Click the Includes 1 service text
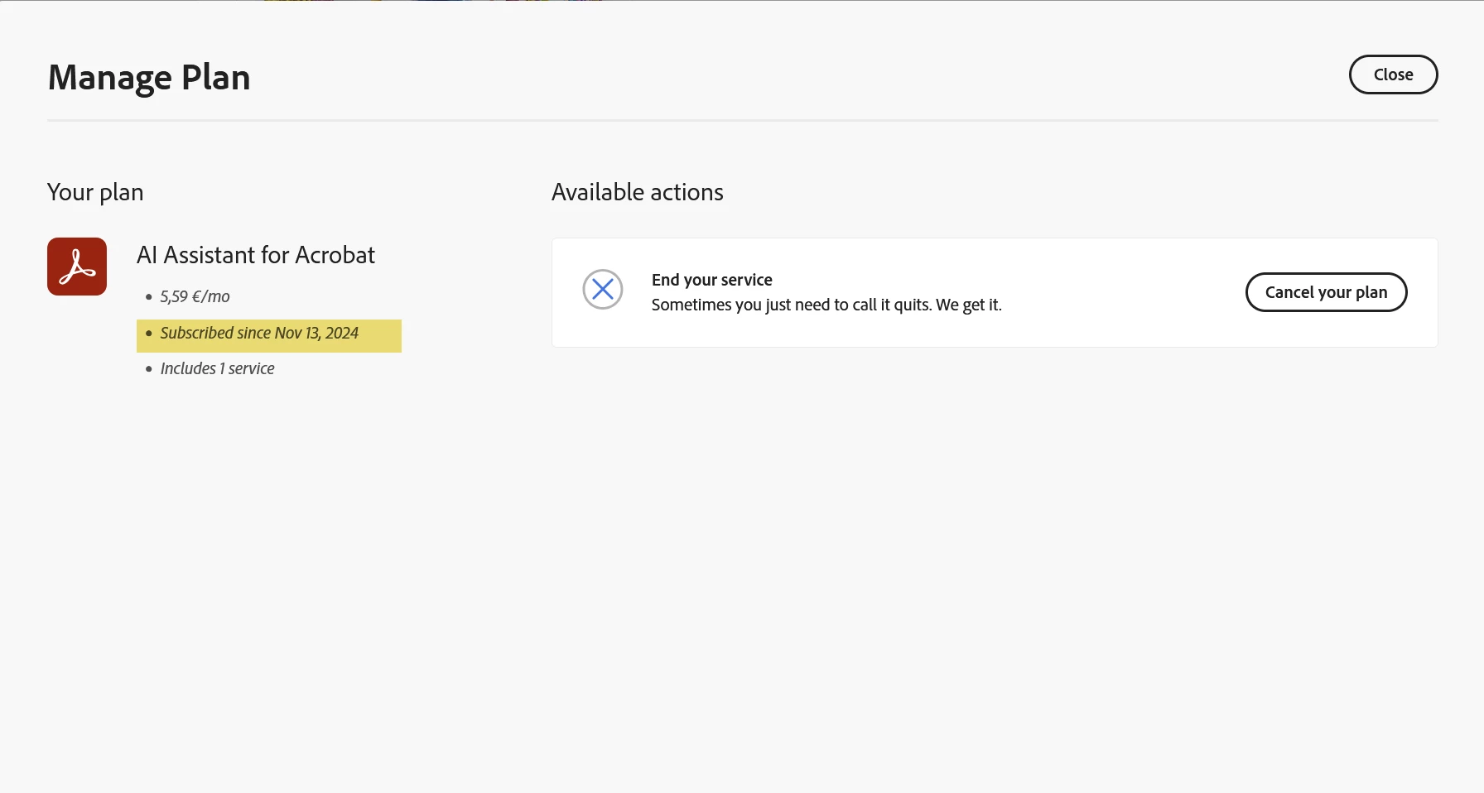 click(x=217, y=368)
